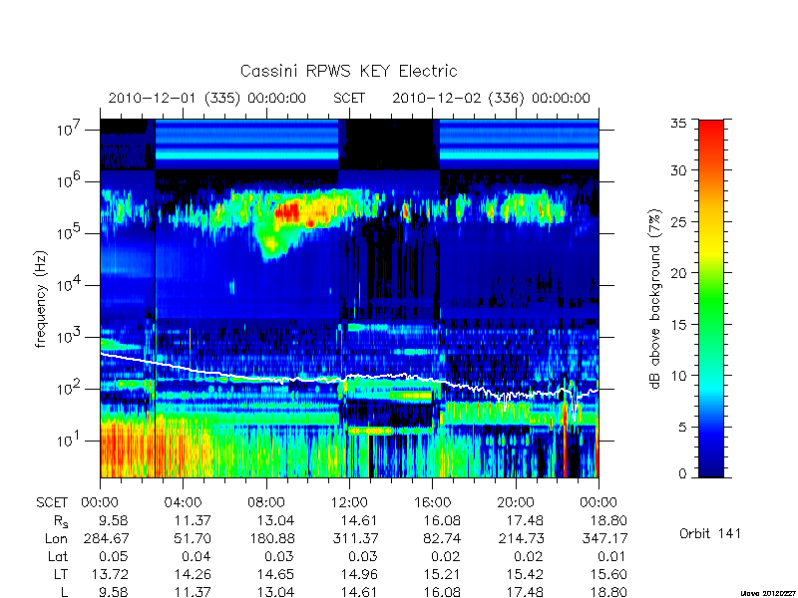This screenshot has width=798, height=598.
Task: Click the end date "2010-12-02 (336) 00:00:00"
Action: coord(491,98)
